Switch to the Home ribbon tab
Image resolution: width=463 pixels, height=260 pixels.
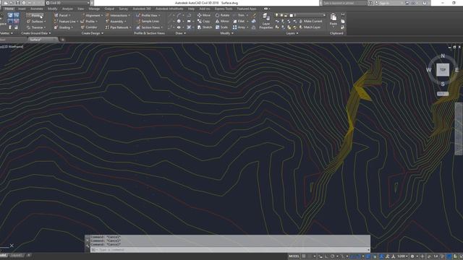point(9,9)
